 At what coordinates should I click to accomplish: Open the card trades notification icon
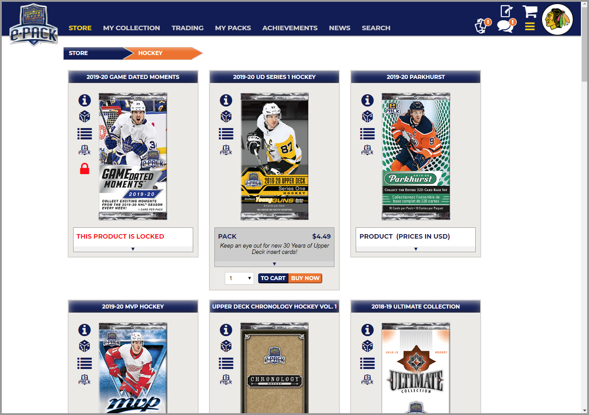click(x=482, y=26)
